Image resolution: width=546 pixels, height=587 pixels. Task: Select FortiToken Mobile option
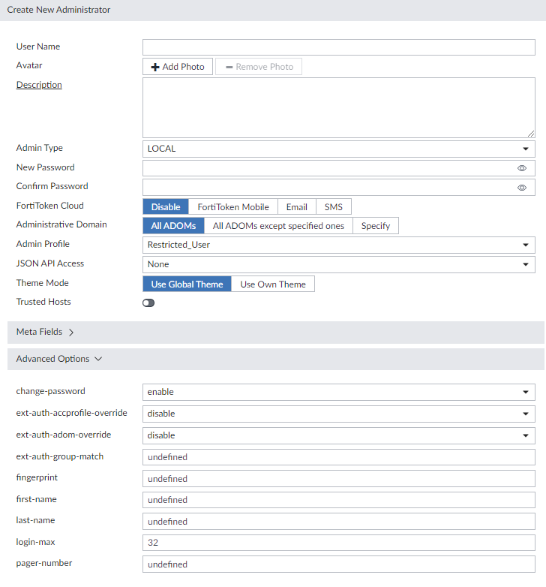[x=233, y=207]
